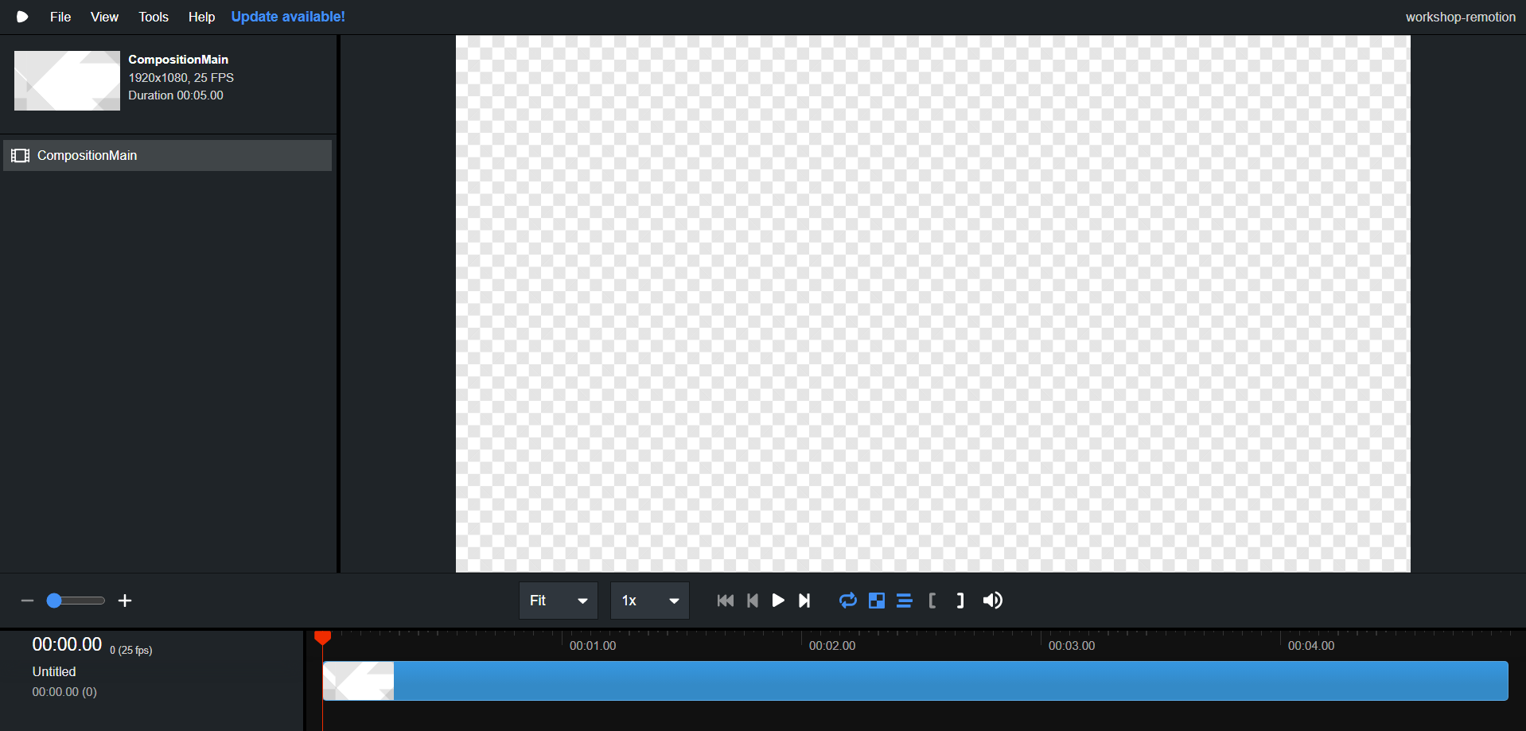Step back one frame

pos(753,601)
